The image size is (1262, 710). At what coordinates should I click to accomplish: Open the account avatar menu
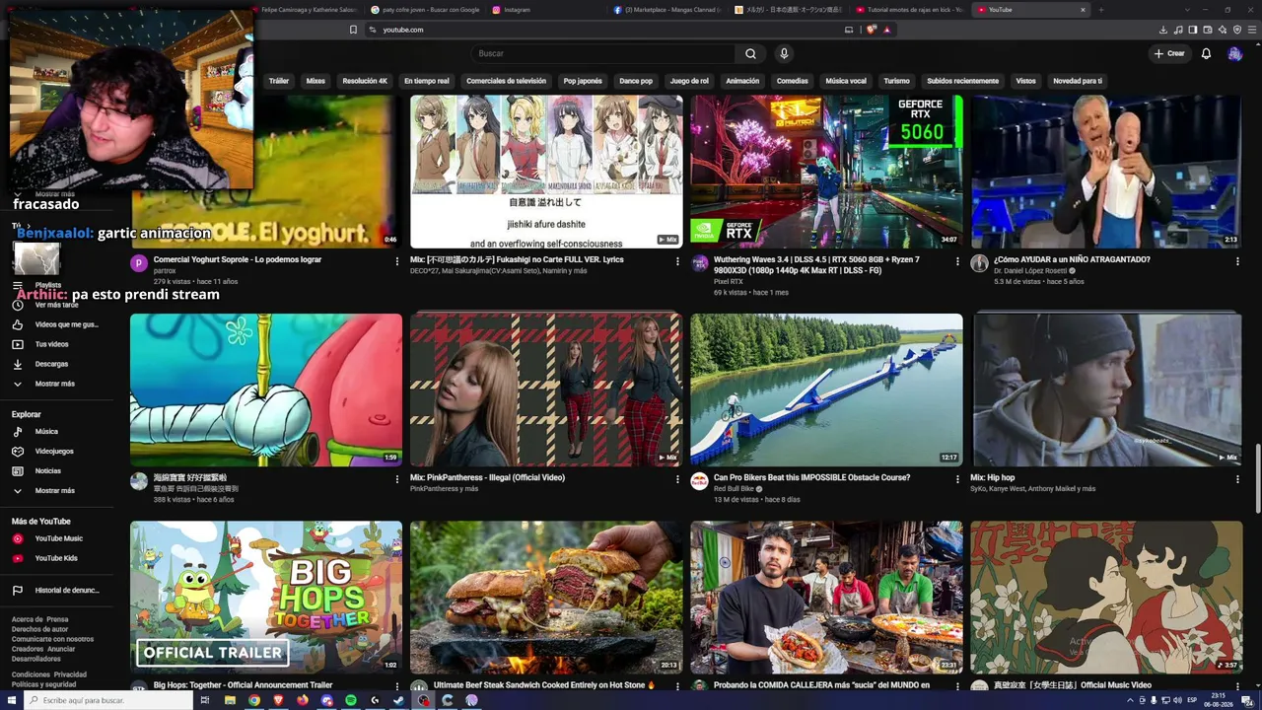pyautogui.click(x=1234, y=53)
